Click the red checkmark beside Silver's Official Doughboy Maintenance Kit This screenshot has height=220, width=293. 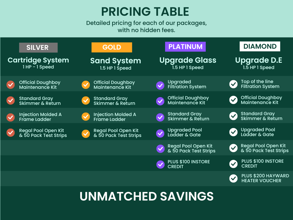pyautogui.click(x=11, y=85)
